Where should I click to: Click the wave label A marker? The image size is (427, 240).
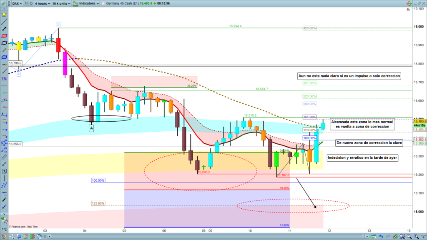tap(91, 129)
